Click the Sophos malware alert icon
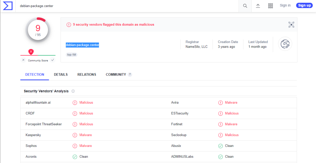The width and height of the screenshot is (316, 163). click(x=75, y=146)
